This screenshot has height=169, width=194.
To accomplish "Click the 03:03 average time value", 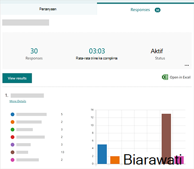I will [x=97, y=51].
